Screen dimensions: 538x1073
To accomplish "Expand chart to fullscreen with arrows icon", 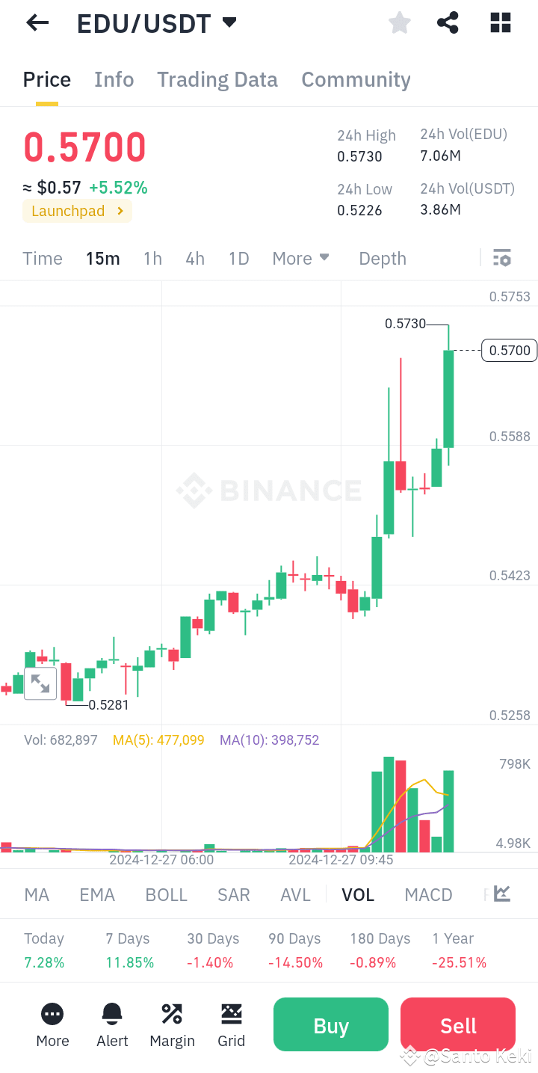I will tap(40, 683).
